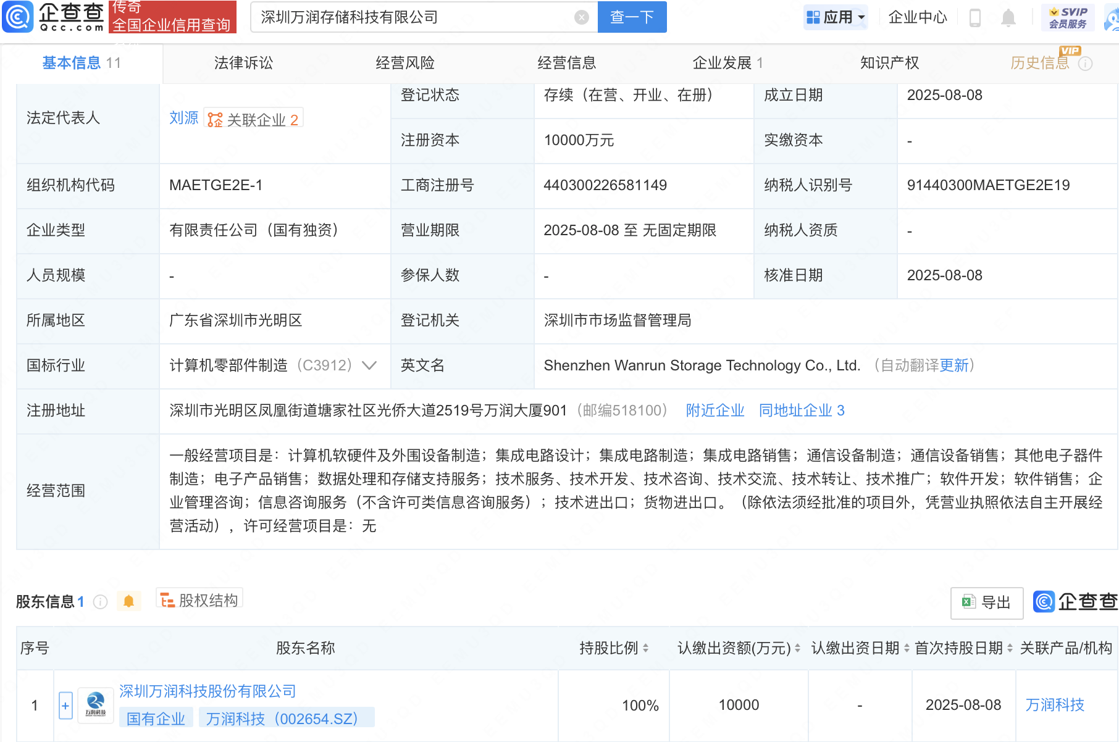Switch to 基本信息 tab
Viewport: 1119px width, 742px height.
pos(82,63)
